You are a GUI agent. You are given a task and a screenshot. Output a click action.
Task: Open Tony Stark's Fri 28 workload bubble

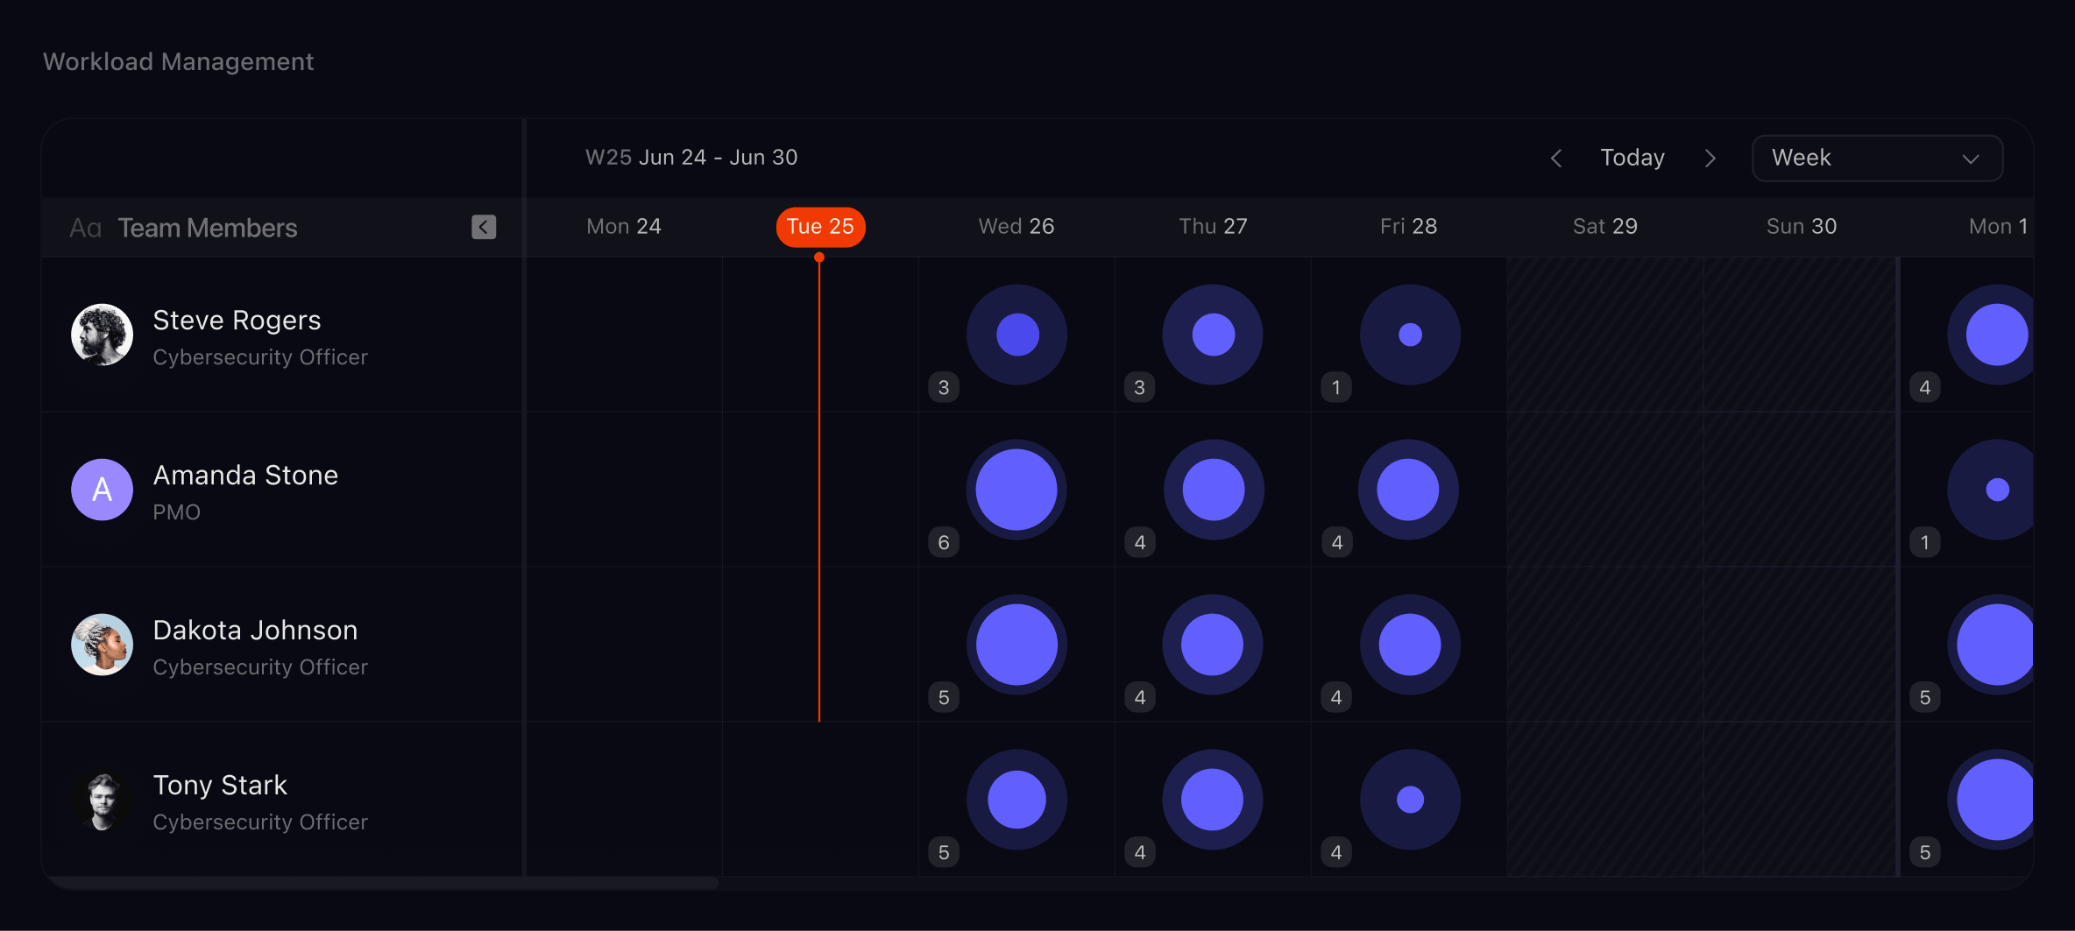coord(1410,800)
